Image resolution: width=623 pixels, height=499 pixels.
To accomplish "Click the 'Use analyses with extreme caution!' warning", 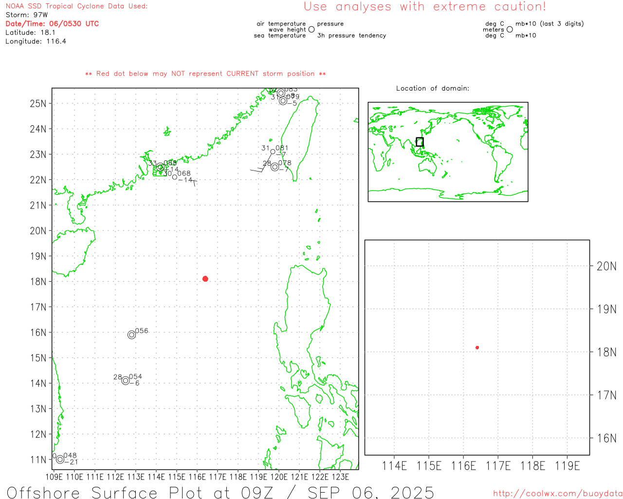I will point(425,7).
